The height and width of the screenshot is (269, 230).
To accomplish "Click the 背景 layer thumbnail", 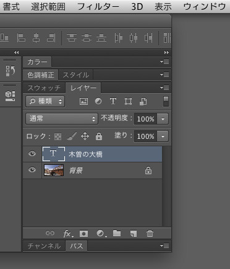I will pyautogui.click(x=54, y=170).
